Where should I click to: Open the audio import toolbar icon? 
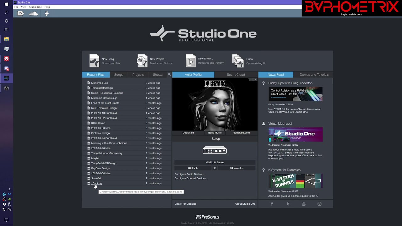[20, 13]
